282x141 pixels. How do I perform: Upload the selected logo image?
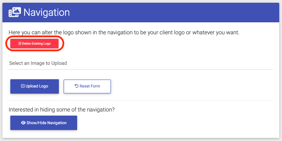pos(34,86)
